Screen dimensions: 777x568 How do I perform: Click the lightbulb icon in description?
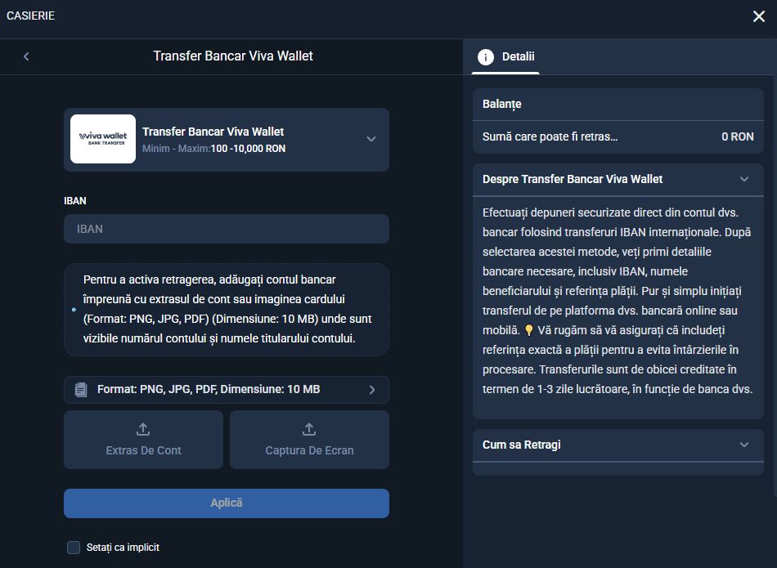[x=528, y=330]
